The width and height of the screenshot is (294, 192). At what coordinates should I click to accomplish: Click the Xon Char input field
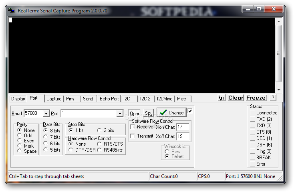pyautogui.click(x=183, y=127)
